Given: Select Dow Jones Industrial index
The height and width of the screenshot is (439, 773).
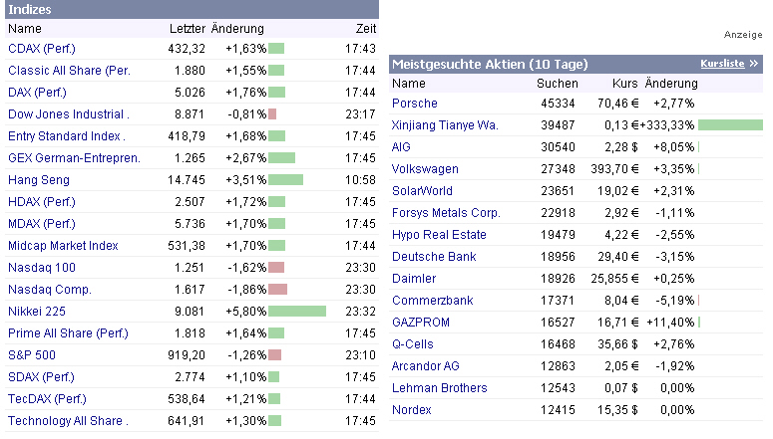Looking at the screenshot, I should coord(69,114).
